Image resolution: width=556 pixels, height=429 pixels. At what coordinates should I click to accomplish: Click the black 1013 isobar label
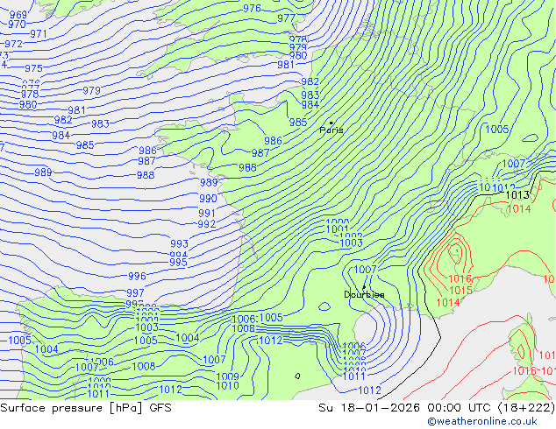point(517,194)
